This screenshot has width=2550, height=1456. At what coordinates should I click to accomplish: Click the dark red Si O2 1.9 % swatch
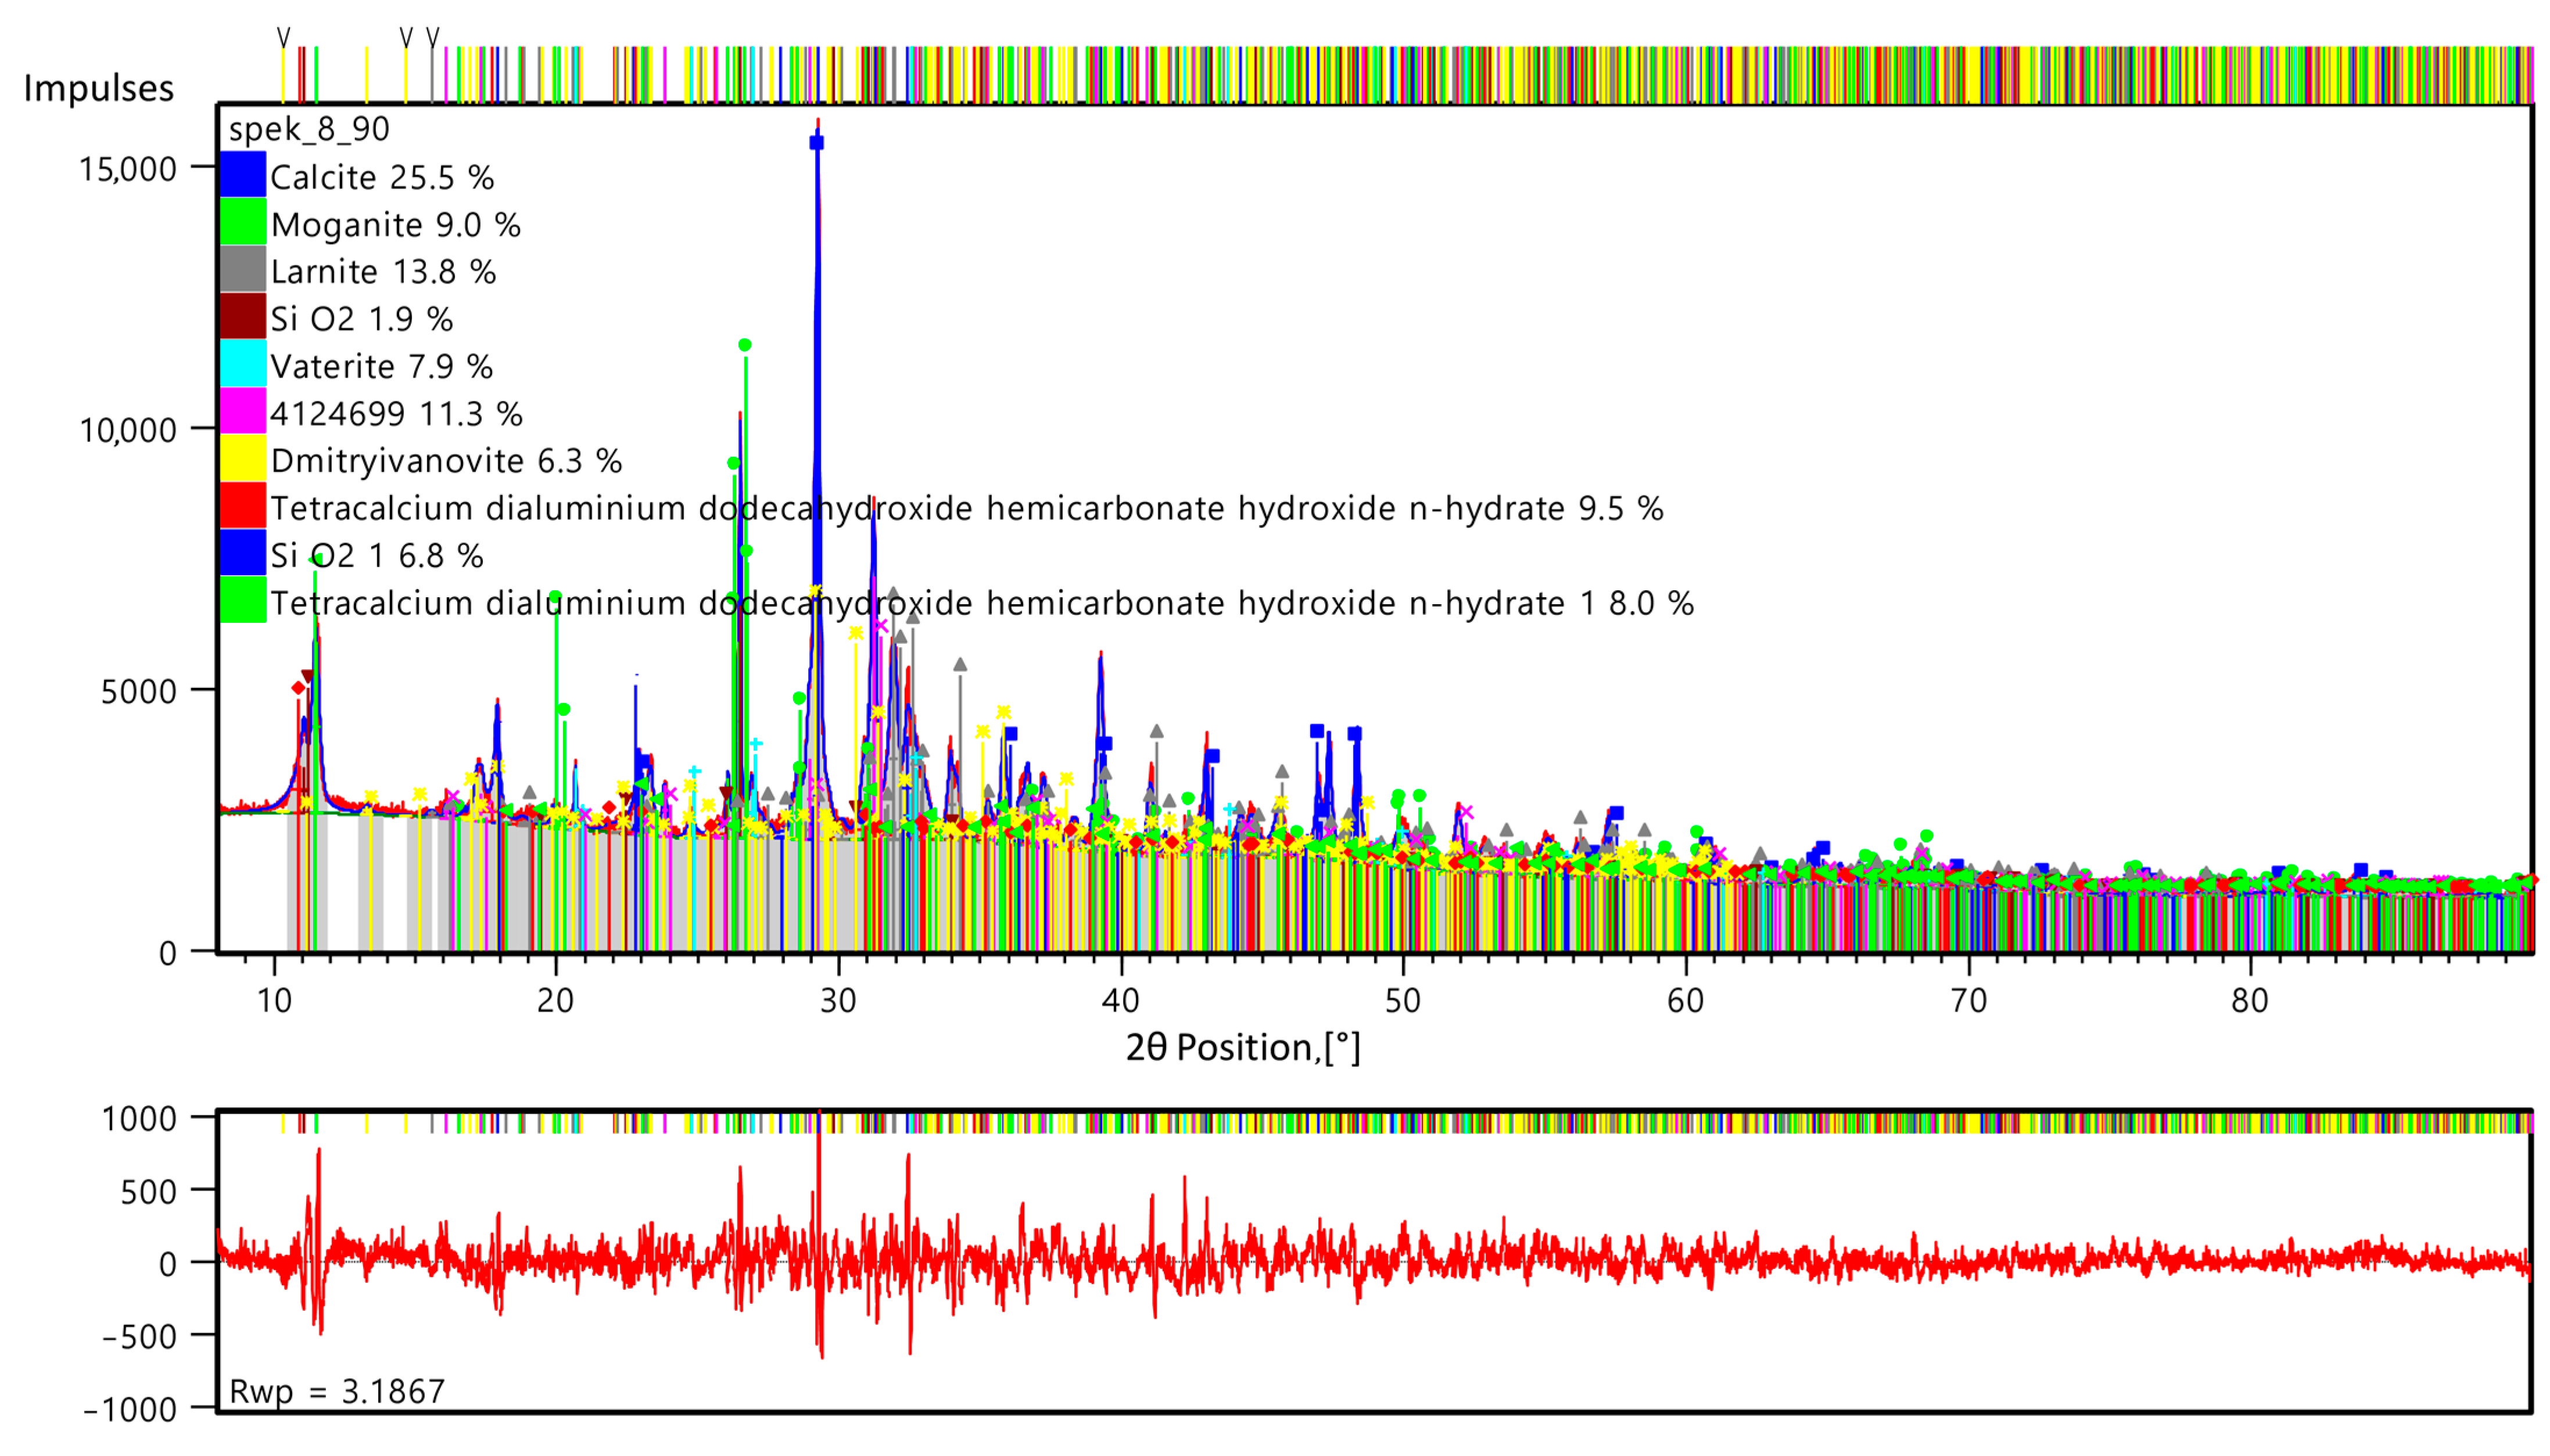click(x=243, y=317)
